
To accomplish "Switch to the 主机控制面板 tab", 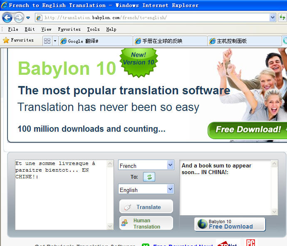I will click(x=245, y=41).
